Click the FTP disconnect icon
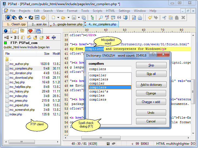Viewport: 198px width, 148px height. (16, 37)
